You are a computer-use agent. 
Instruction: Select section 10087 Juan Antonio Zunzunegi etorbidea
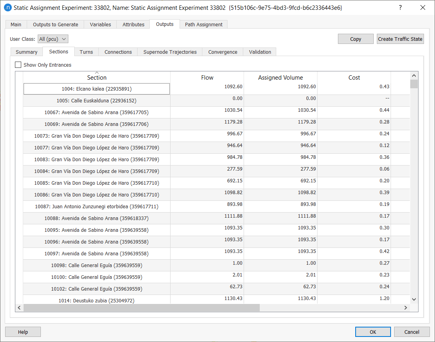click(97, 206)
